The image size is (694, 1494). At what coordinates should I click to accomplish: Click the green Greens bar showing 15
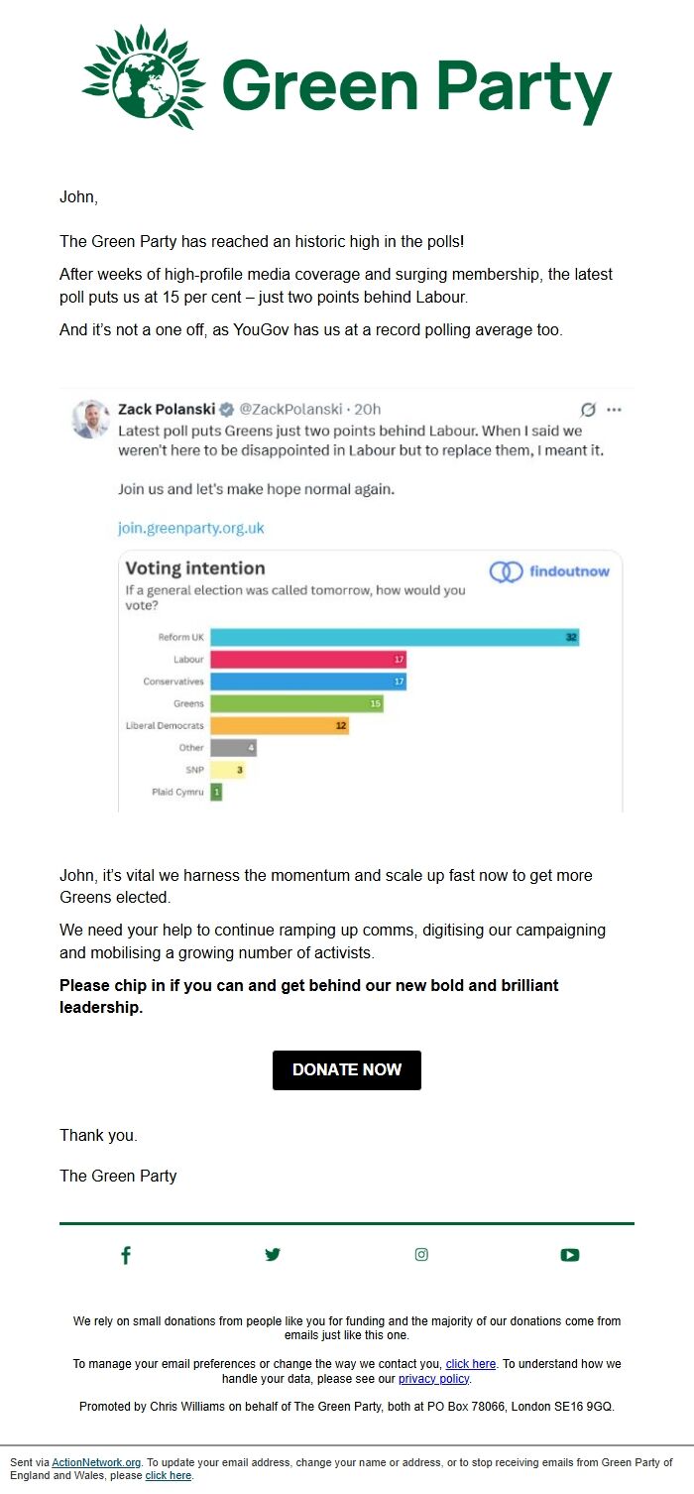pos(295,703)
